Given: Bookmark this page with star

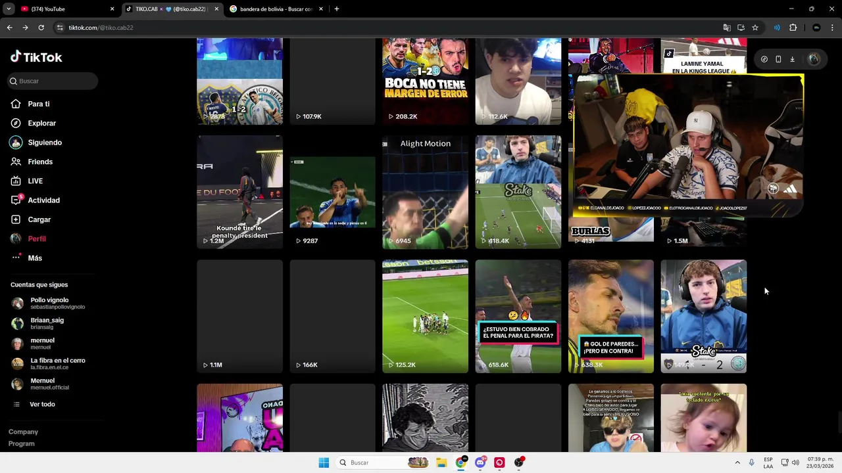Looking at the screenshot, I should (x=755, y=28).
